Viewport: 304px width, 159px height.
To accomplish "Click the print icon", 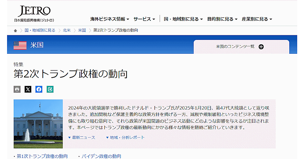I will (17, 89).
